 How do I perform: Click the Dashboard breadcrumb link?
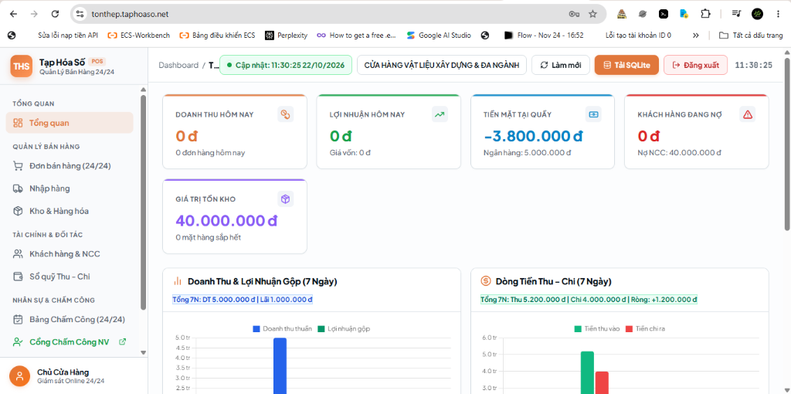tap(178, 65)
